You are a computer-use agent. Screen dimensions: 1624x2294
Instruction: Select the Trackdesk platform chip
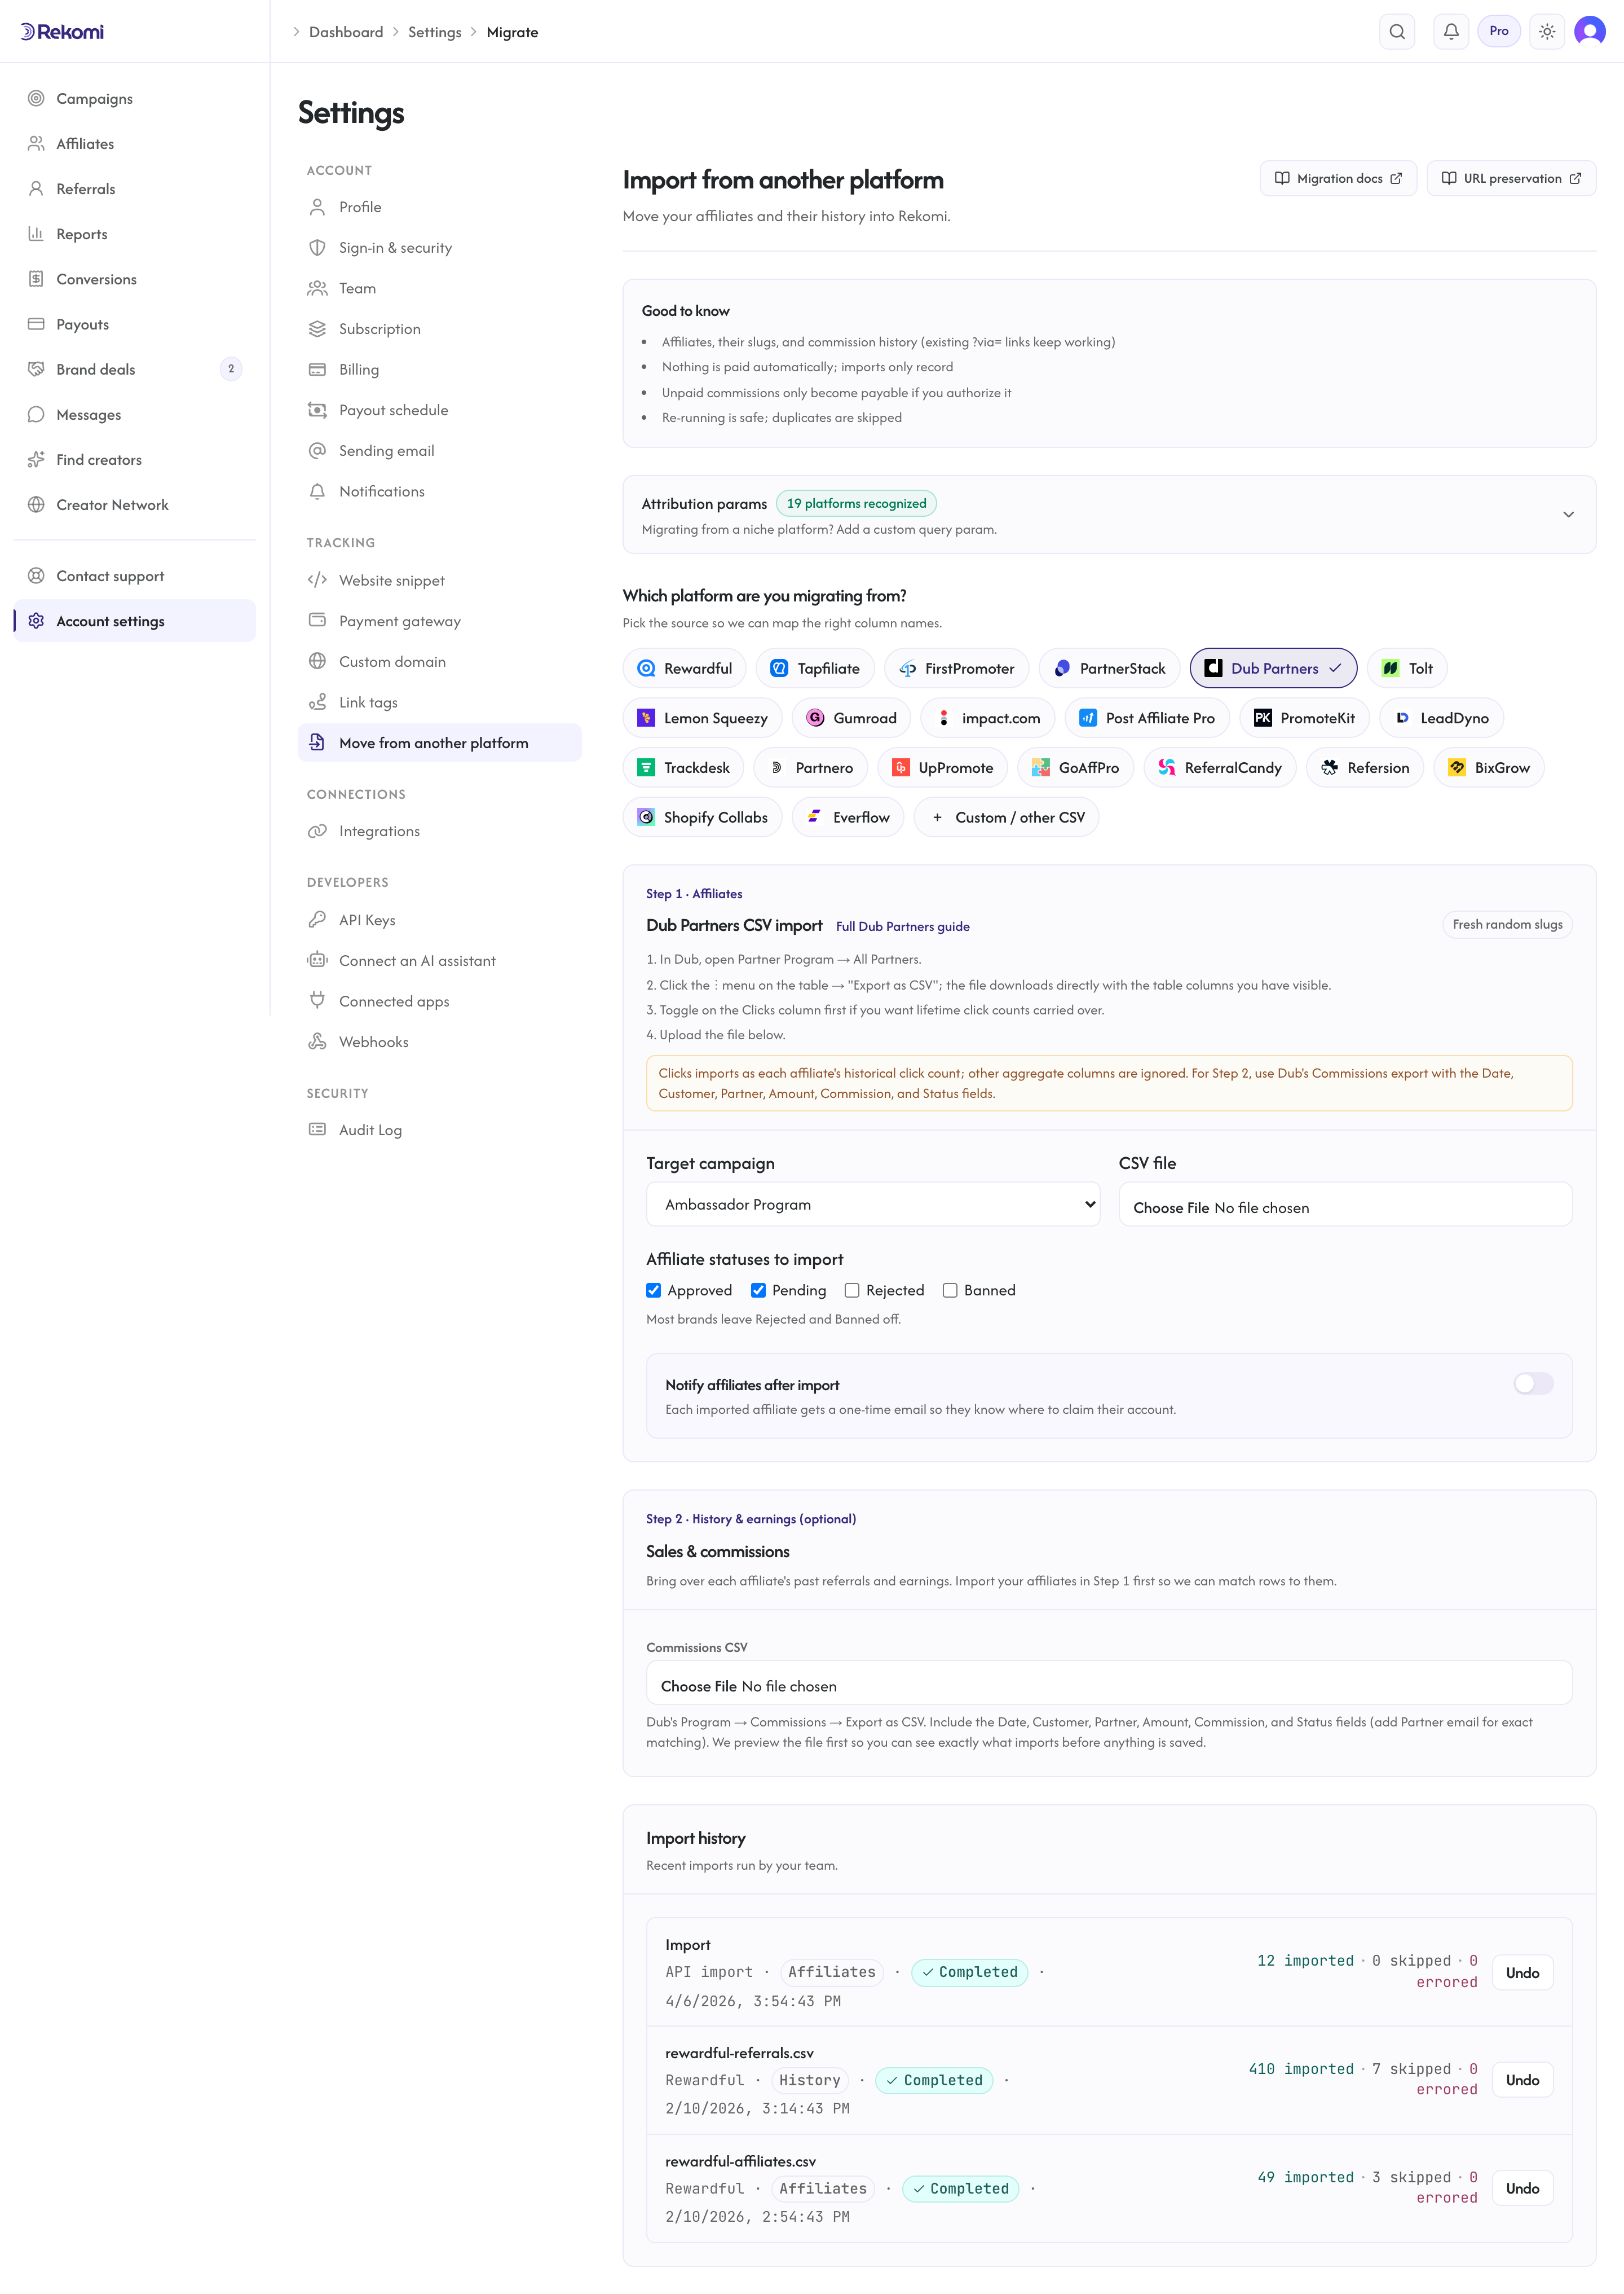coord(684,767)
